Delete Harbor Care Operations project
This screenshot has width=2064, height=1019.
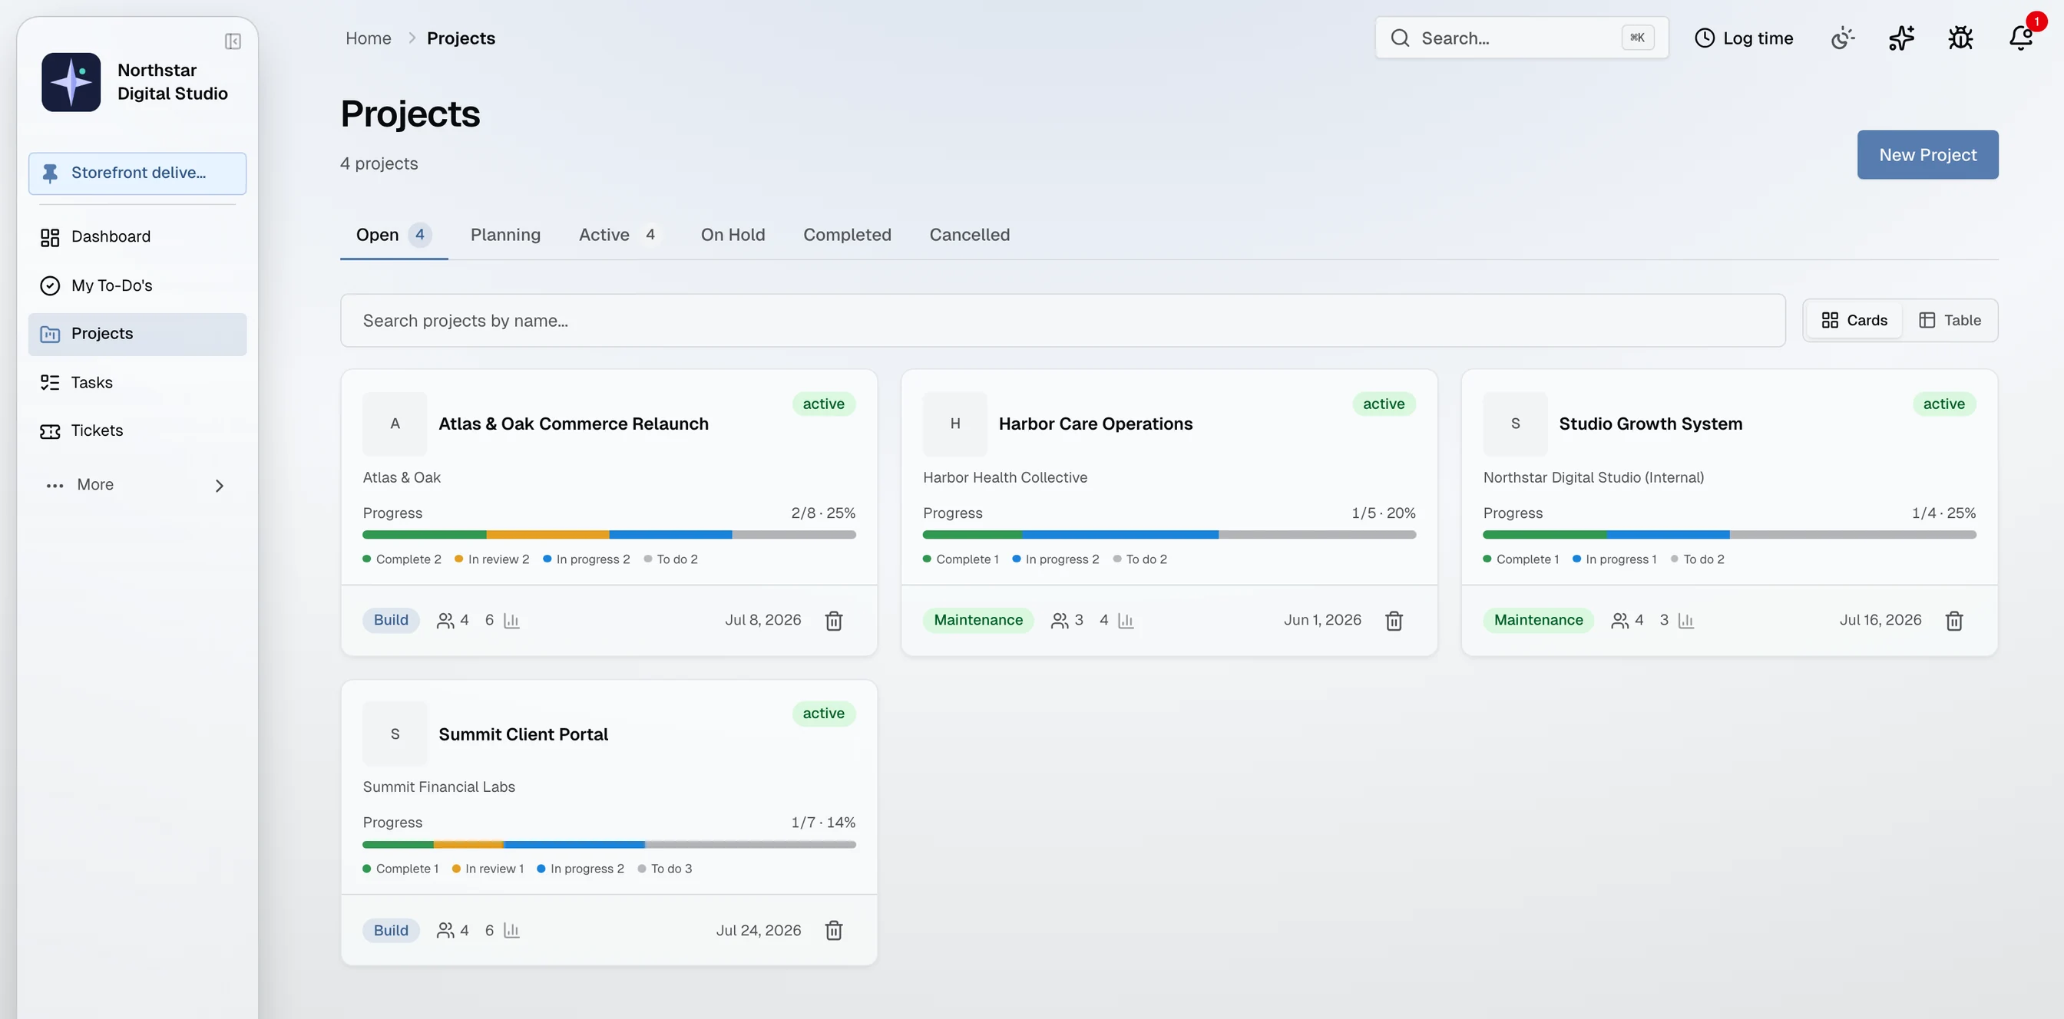tap(1394, 620)
